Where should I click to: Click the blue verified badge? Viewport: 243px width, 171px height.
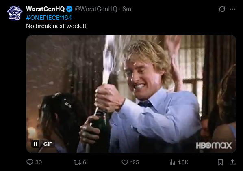pyautogui.click(x=69, y=9)
